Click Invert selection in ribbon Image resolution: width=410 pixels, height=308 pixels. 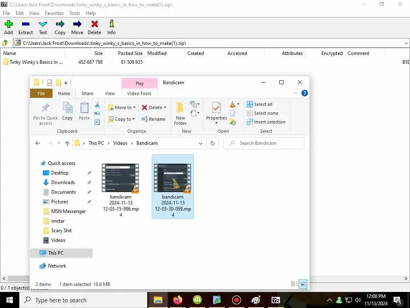pyautogui.click(x=266, y=122)
